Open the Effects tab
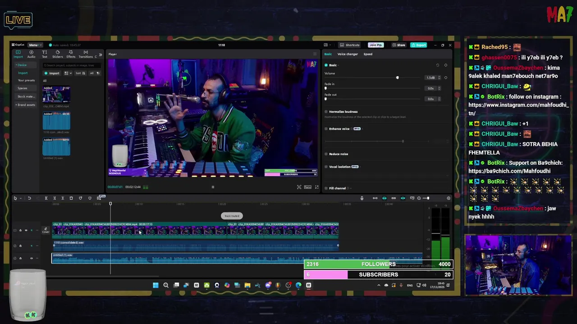Screen dimensions: 577x324 (71, 54)
